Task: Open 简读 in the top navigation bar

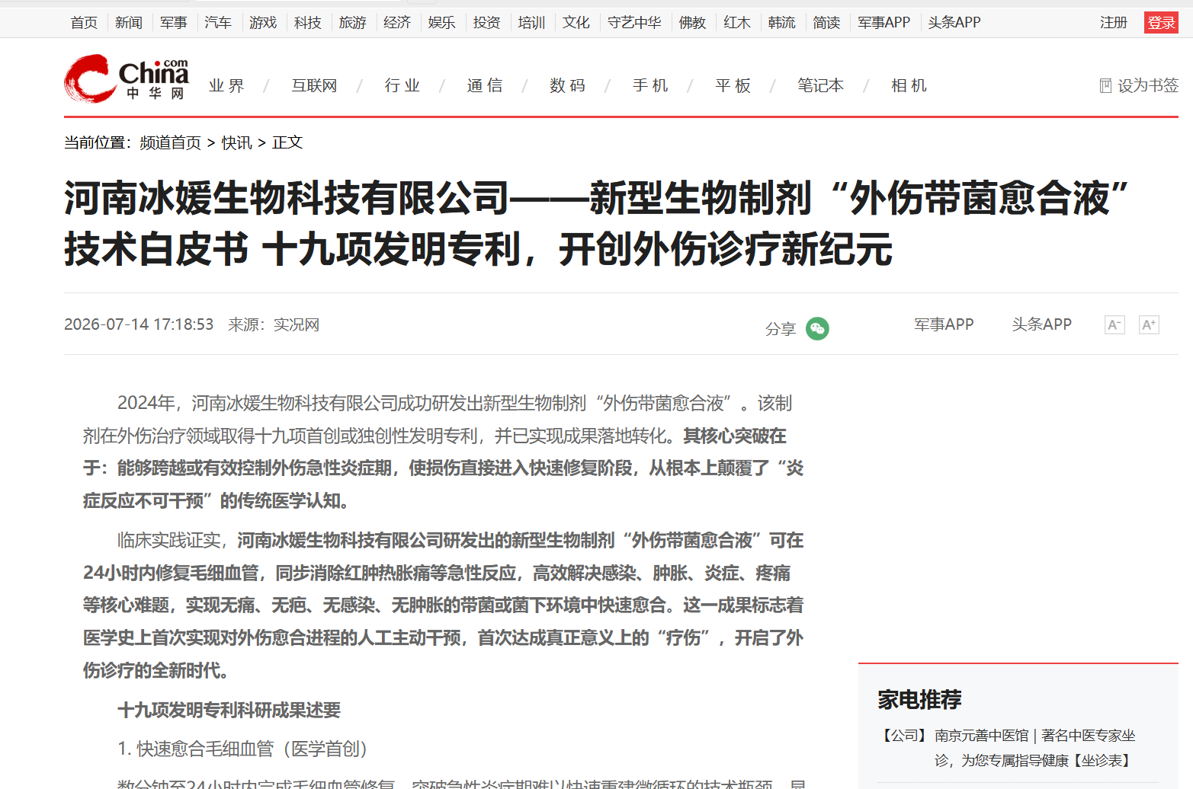Action: point(827,23)
